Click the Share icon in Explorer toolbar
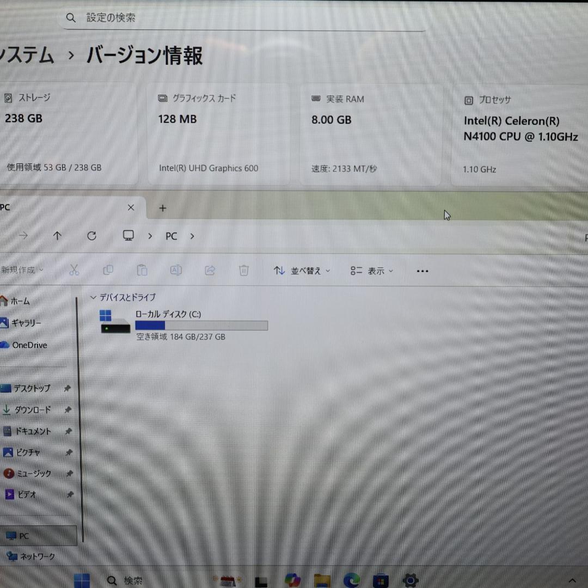Viewport: 588px width, 588px height. click(x=210, y=269)
